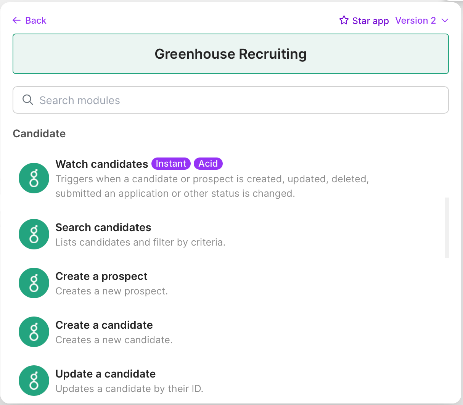Screen dimensions: 463x405
Task: Click the Create a prospect Greenhouse icon
Action: click(x=34, y=283)
